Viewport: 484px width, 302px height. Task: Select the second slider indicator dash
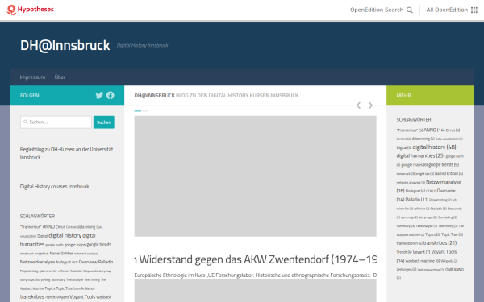click(145, 110)
